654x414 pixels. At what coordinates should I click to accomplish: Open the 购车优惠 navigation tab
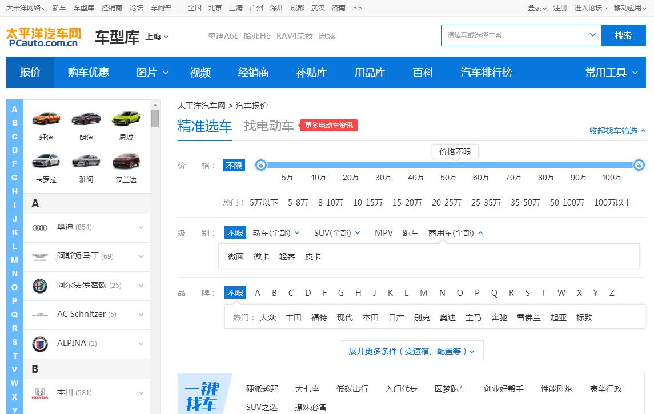click(x=88, y=73)
